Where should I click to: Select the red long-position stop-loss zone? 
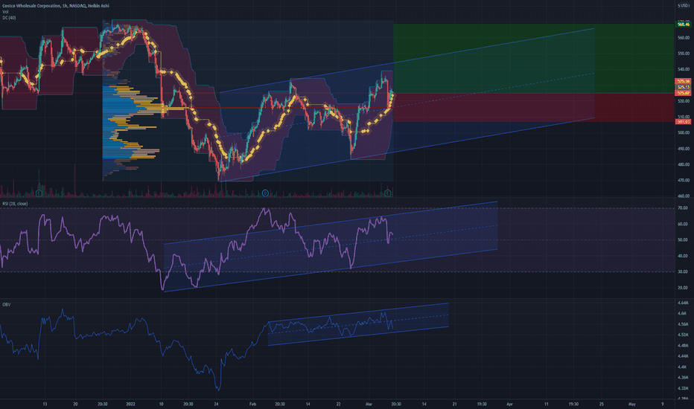pyautogui.click(x=533, y=107)
